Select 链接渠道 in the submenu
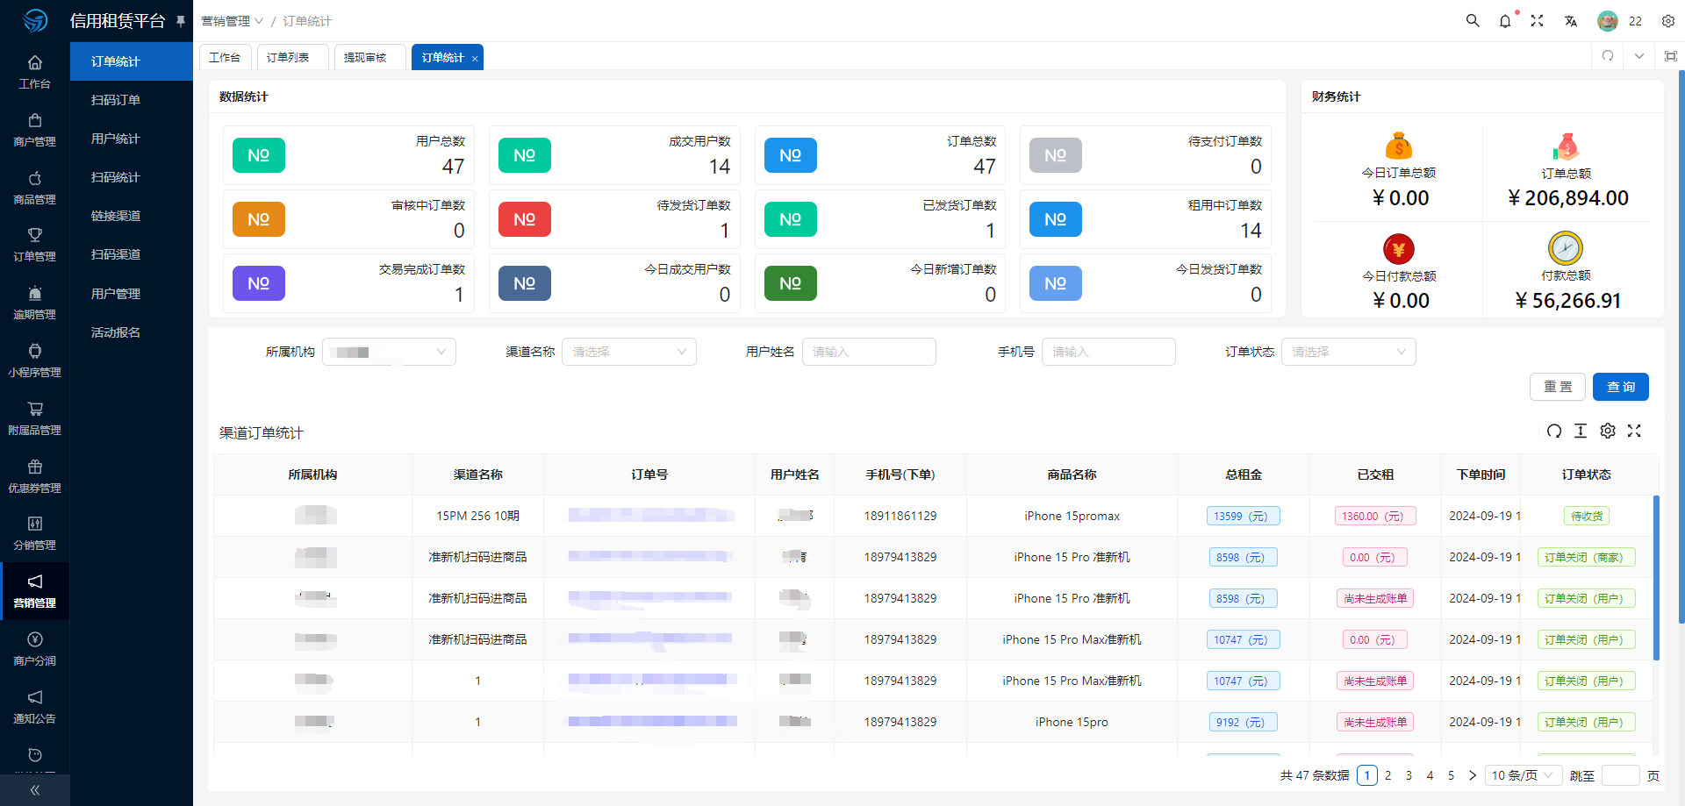 tap(132, 216)
